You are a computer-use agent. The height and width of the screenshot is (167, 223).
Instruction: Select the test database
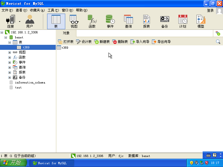click(18, 87)
